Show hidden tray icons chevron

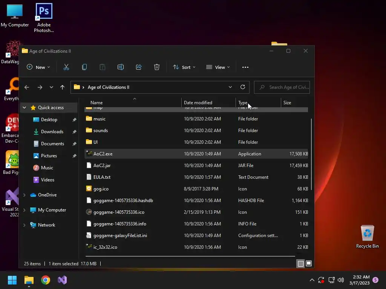(312, 280)
